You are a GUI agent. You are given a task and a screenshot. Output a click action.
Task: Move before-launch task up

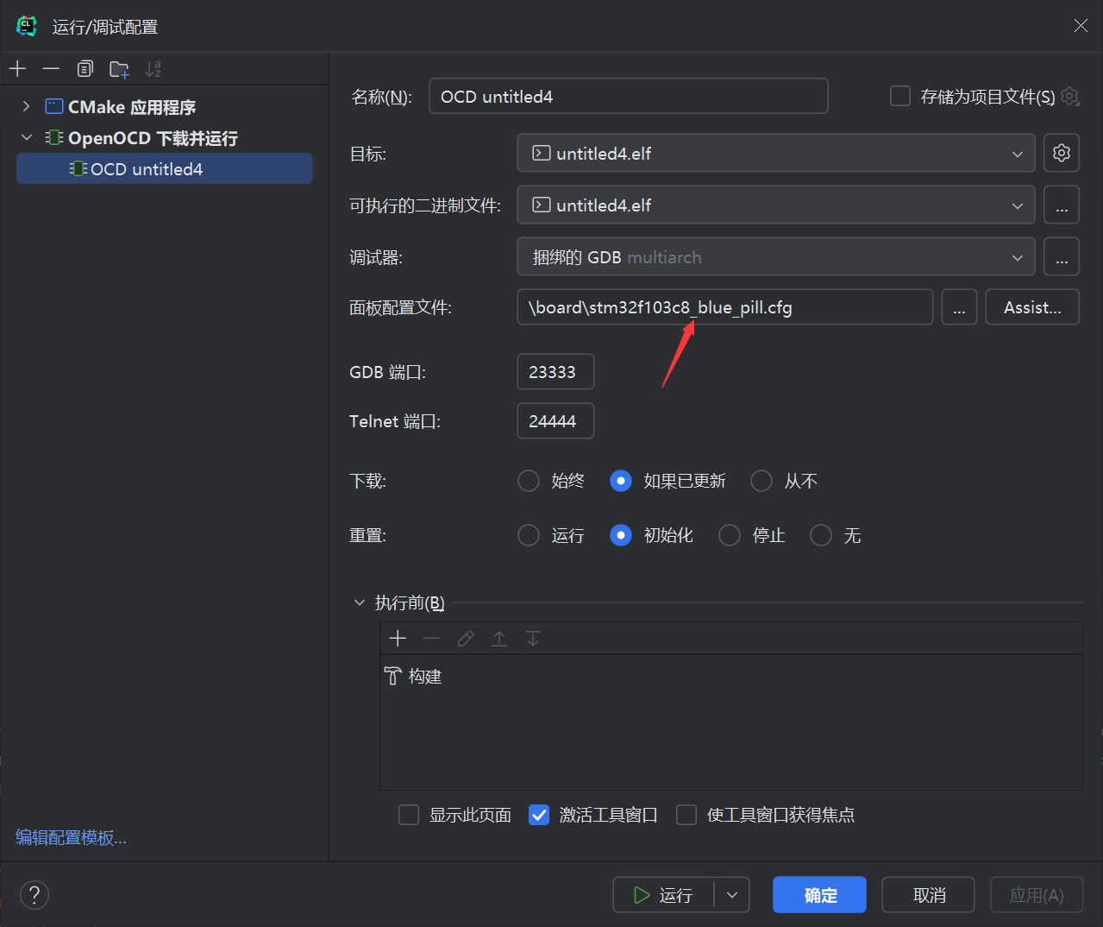pyautogui.click(x=499, y=639)
